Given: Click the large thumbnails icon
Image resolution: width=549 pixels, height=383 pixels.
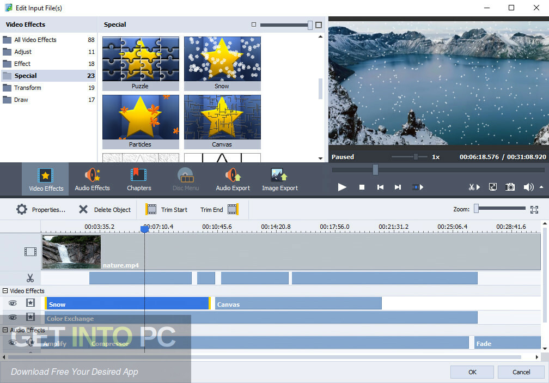Looking at the screenshot, I should pyautogui.click(x=319, y=25).
